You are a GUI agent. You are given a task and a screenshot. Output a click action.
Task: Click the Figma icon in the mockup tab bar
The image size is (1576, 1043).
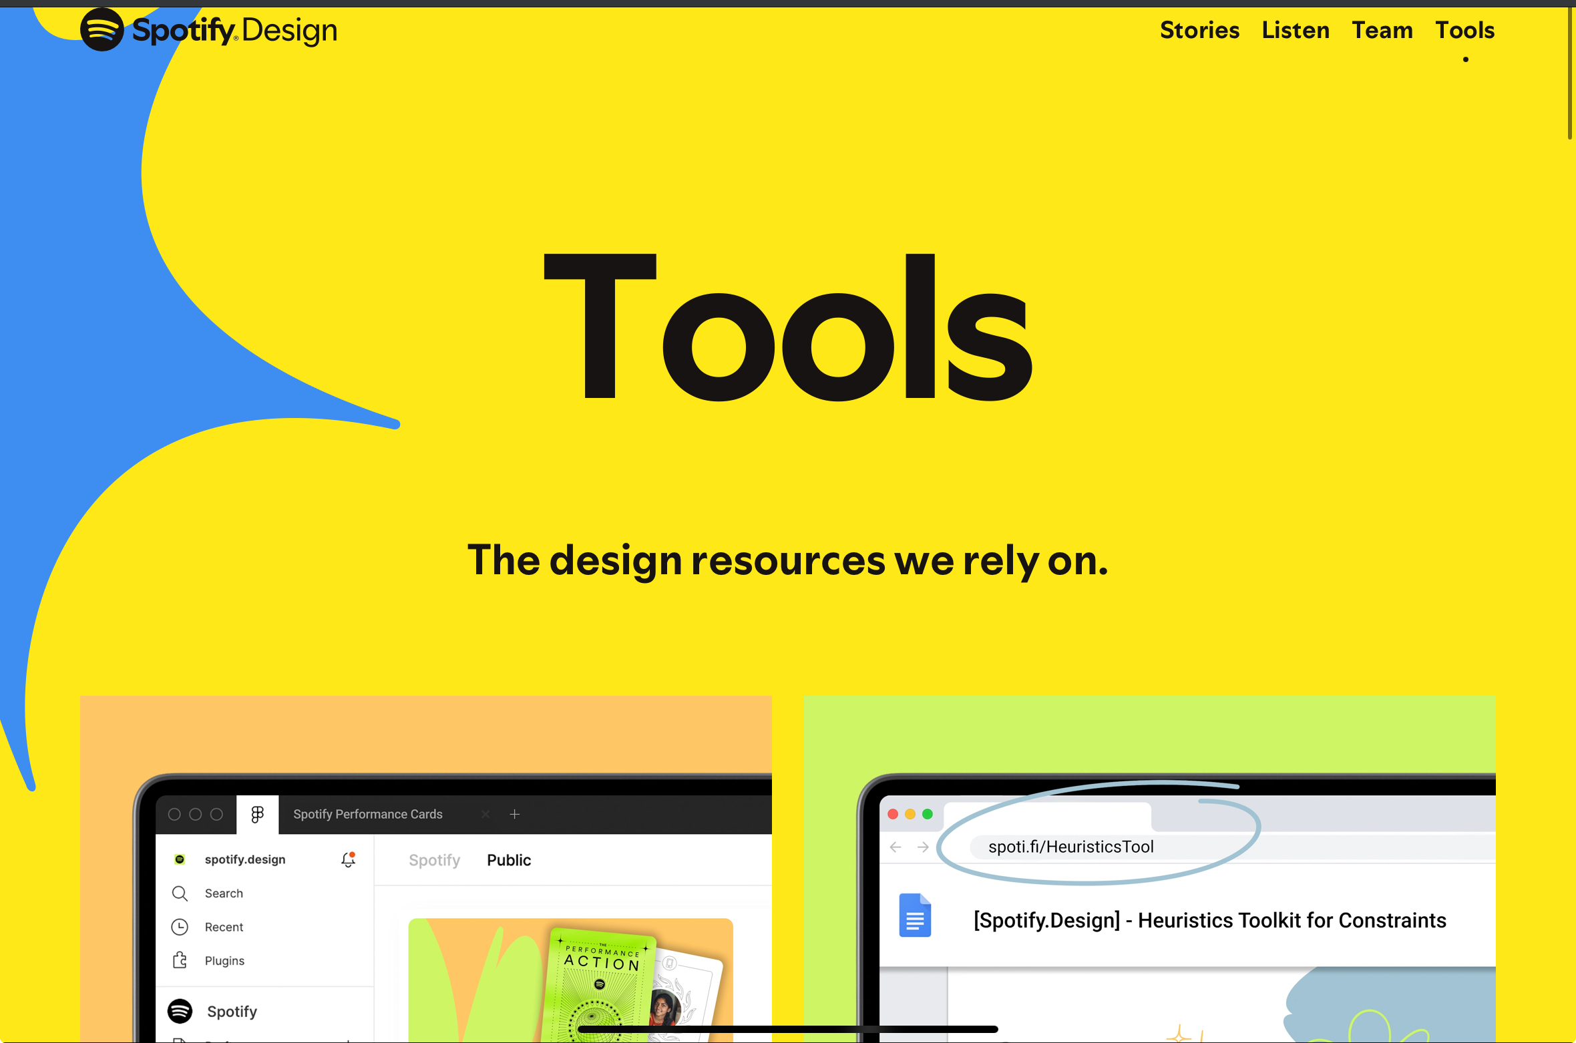[x=257, y=814]
